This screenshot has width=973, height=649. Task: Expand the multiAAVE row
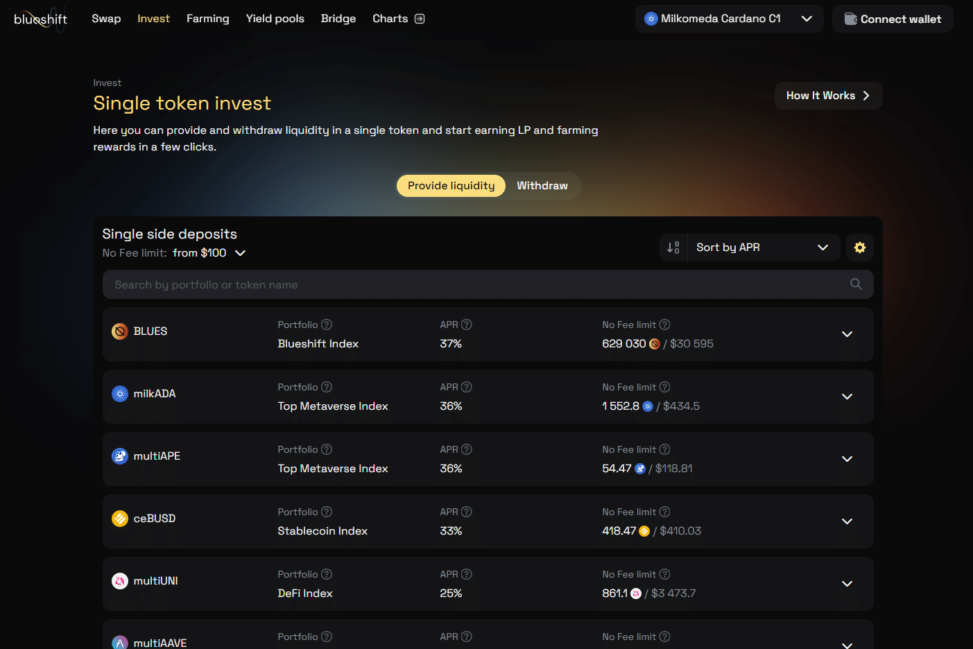pos(847,645)
